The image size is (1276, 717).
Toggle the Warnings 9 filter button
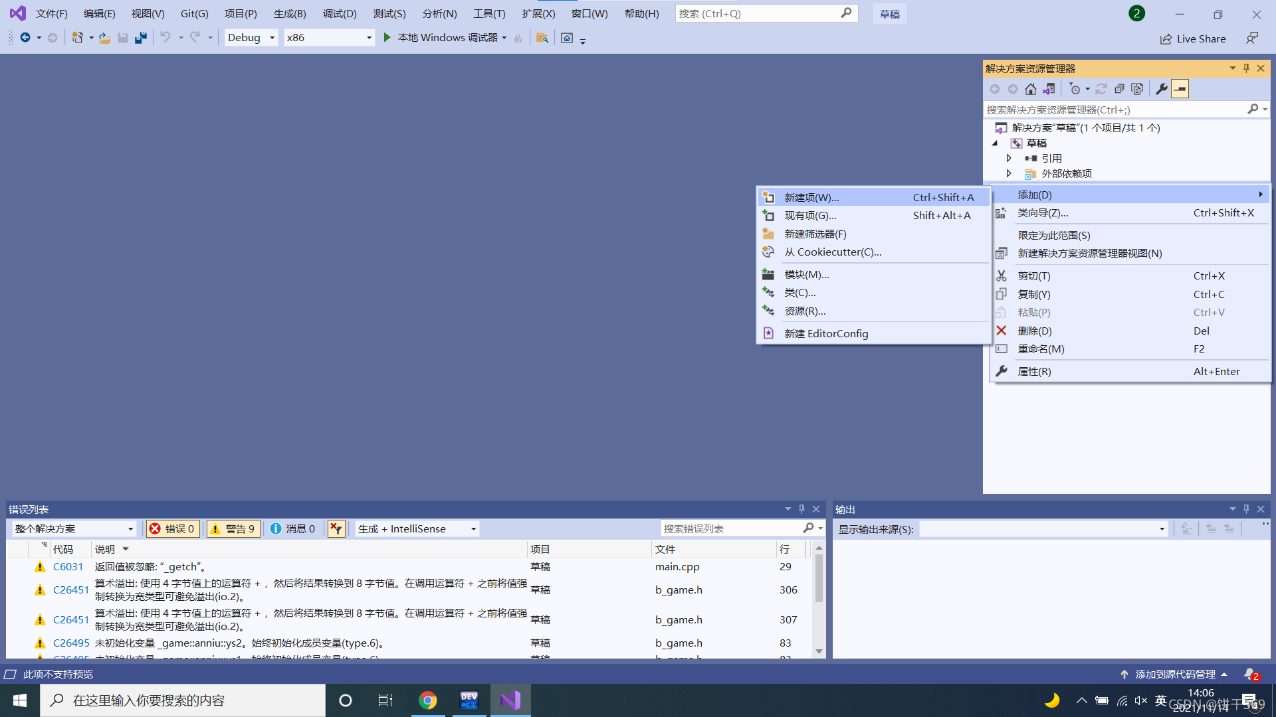(233, 528)
